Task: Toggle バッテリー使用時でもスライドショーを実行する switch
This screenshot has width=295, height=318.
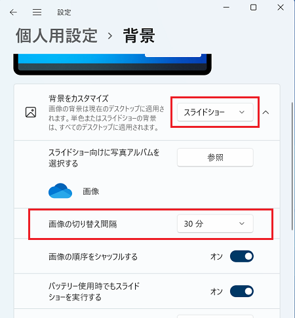Action: click(242, 291)
